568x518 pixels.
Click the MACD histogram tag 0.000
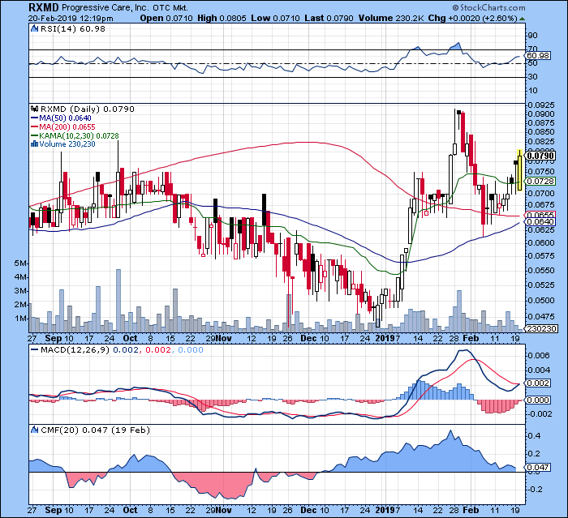pyautogui.click(x=538, y=400)
